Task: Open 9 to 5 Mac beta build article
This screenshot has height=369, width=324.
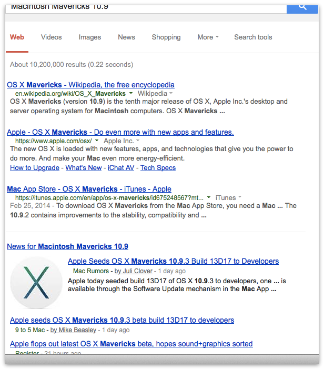Action: [122, 320]
